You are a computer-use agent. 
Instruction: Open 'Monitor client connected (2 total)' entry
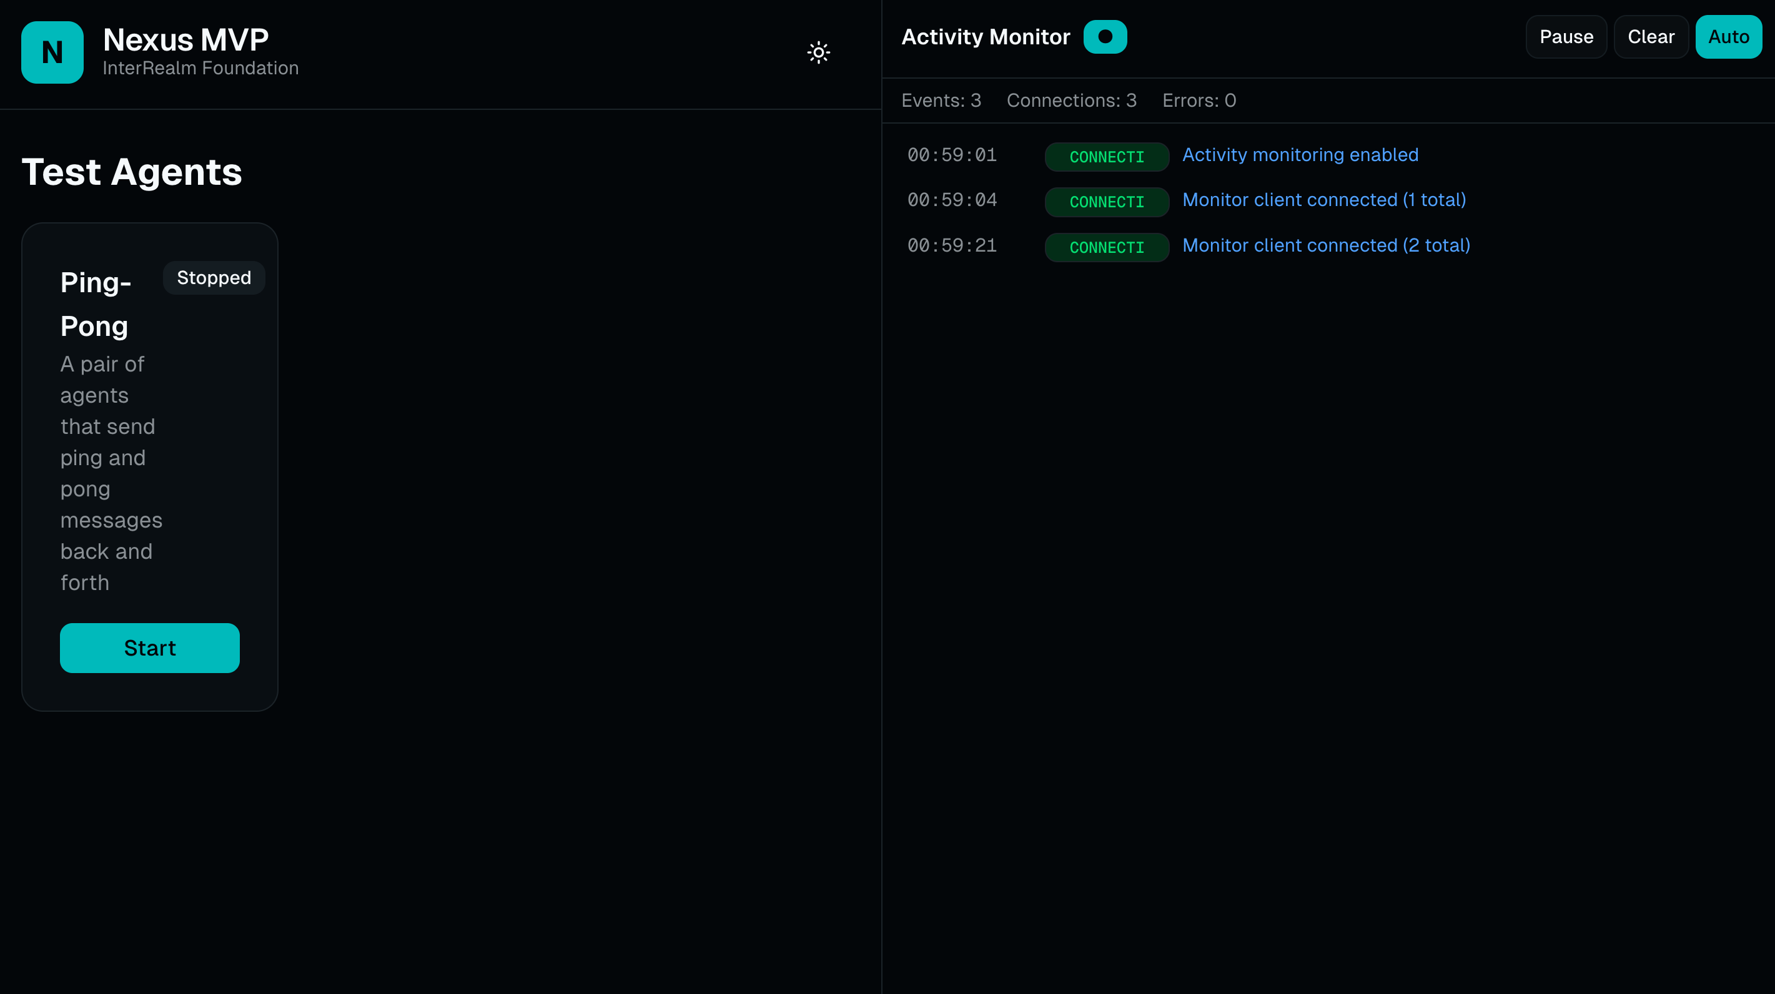coord(1326,245)
